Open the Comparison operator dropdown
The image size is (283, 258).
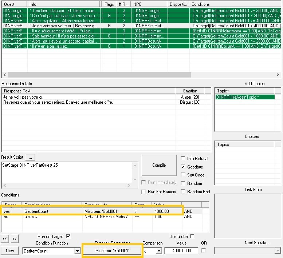point(158,251)
